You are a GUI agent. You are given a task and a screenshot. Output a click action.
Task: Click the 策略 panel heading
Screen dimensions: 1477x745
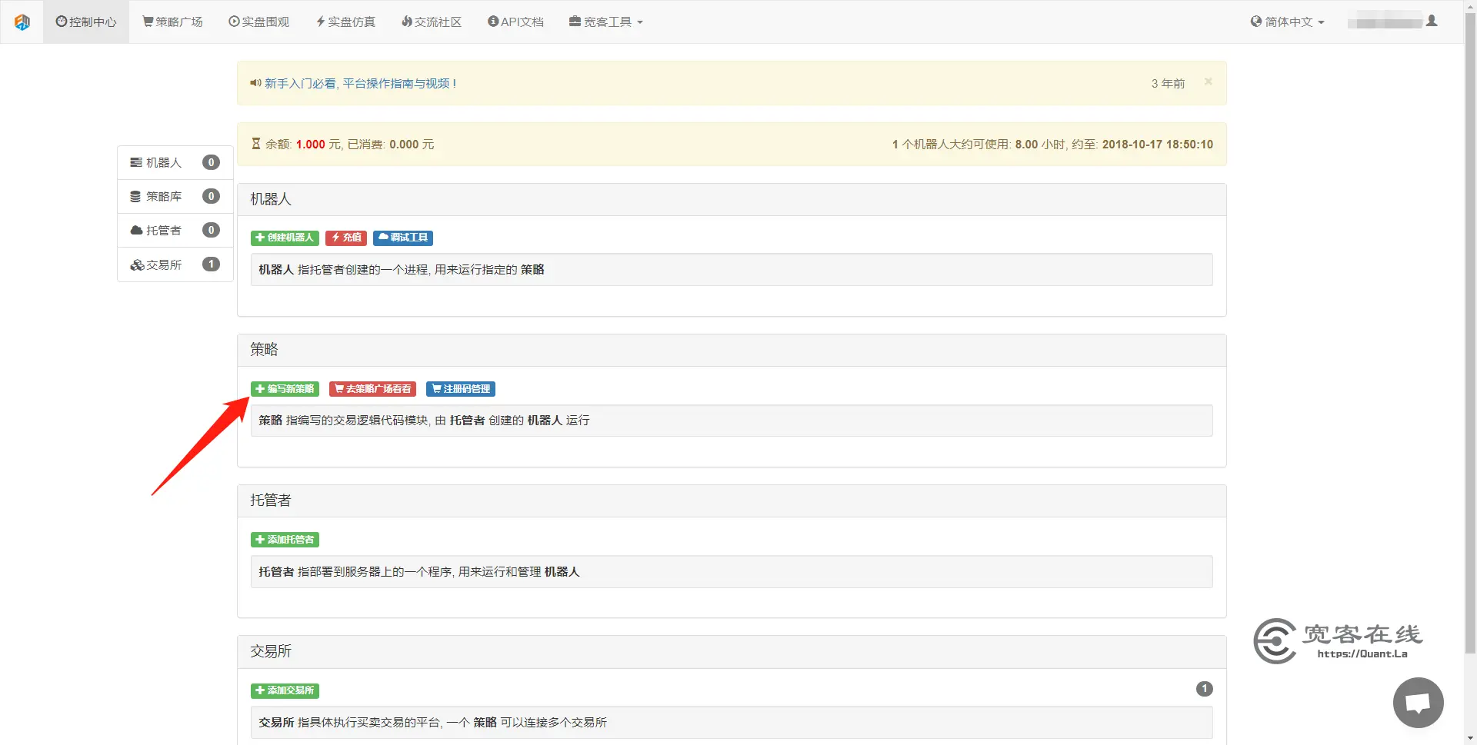click(264, 350)
